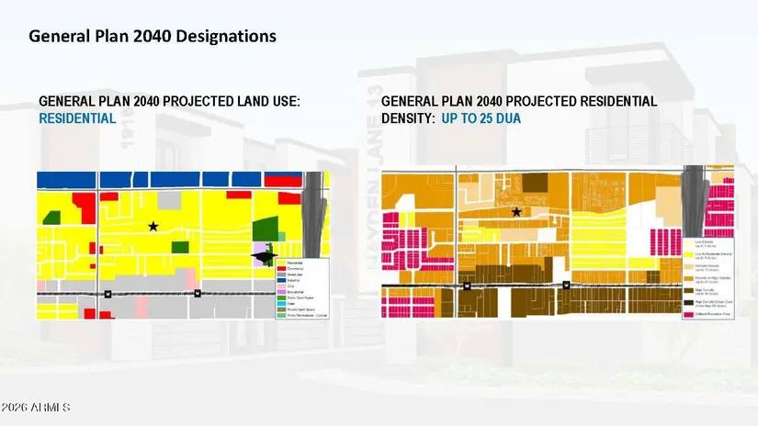Image resolution: width=758 pixels, height=426 pixels.
Task: Click the Residential yellow swatch in land use legend
Action: [x=281, y=263]
